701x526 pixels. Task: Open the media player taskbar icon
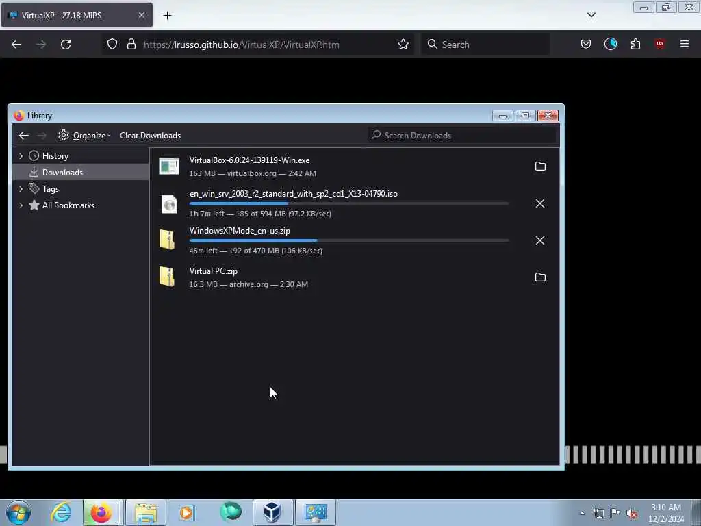[186, 512]
